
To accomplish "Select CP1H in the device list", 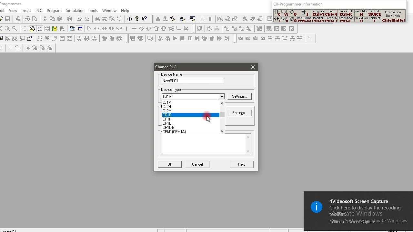I will 190,119.
